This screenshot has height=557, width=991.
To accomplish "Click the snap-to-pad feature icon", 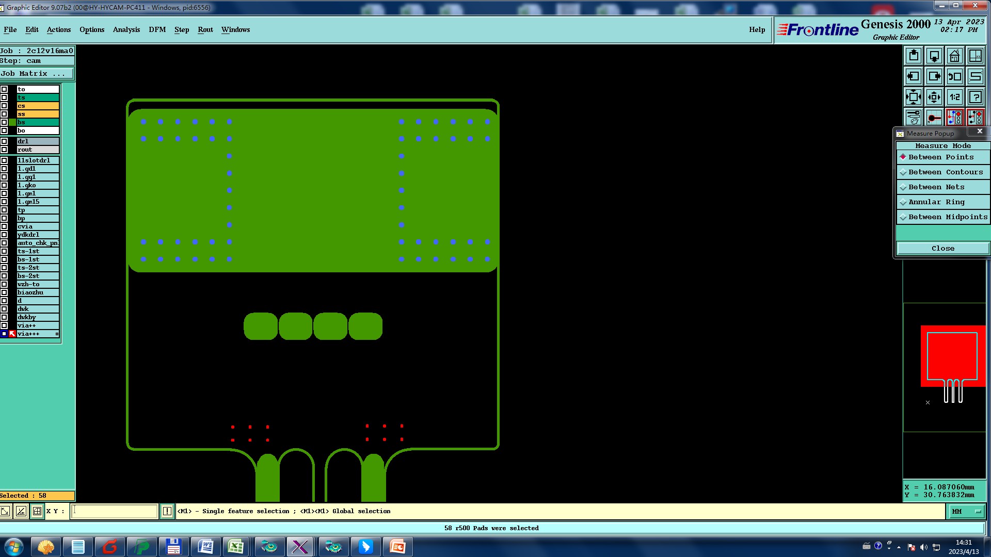I will click(x=934, y=118).
